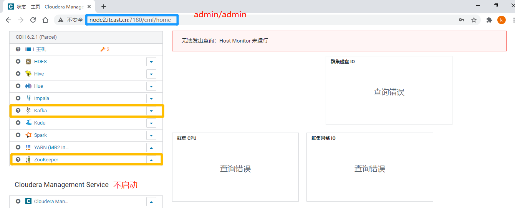Click the Impala service icon
Viewport: 515px width, 215px height.
coord(28,98)
